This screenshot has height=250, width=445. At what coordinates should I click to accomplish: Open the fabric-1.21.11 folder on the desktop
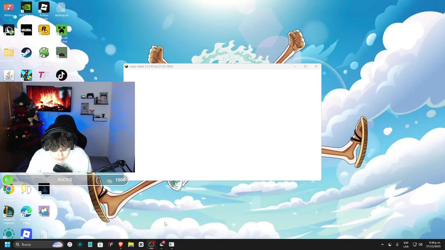click(9, 52)
